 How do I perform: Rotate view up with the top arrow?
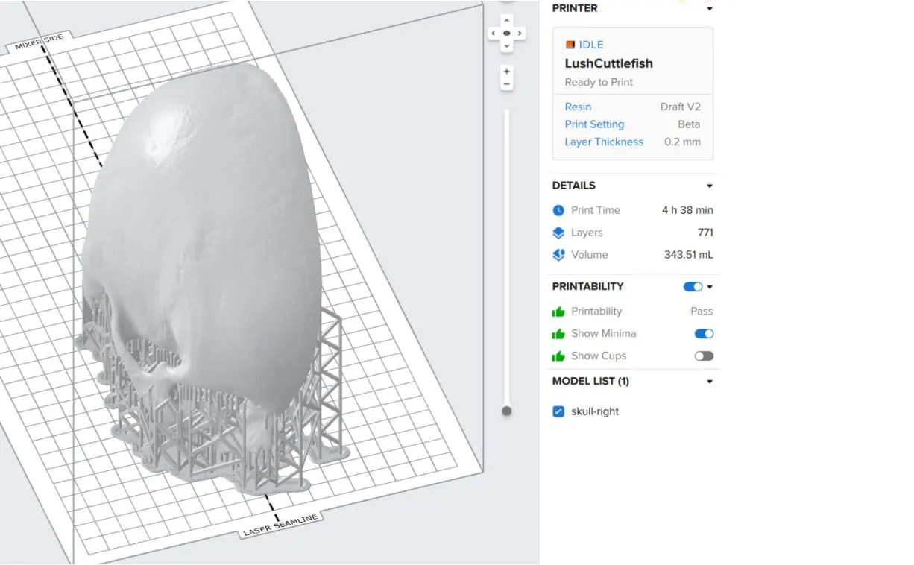click(x=507, y=21)
